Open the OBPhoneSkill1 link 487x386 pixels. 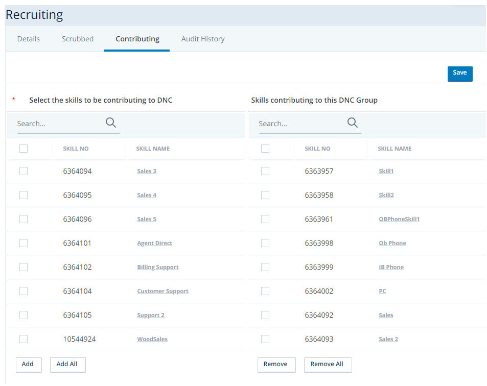[399, 219]
